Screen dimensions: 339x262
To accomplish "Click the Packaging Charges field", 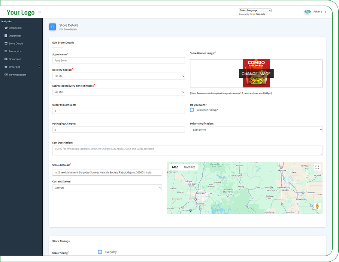I will [x=118, y=129].
